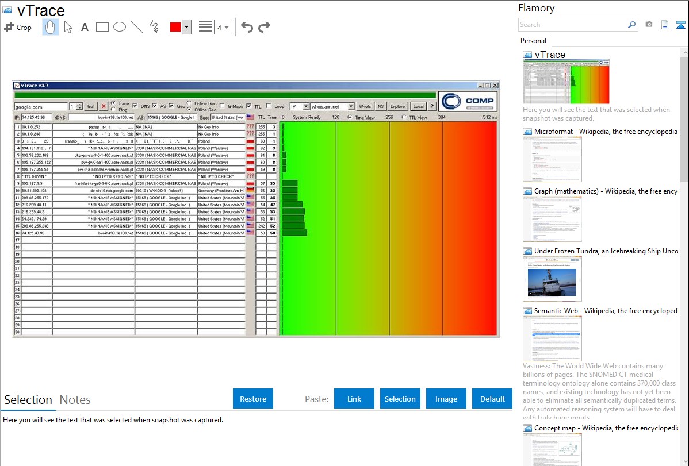Focus the Flamory Search field
The height and width of the screenshot is (466, 689).
pyautogui.click(x=573, y=25)
